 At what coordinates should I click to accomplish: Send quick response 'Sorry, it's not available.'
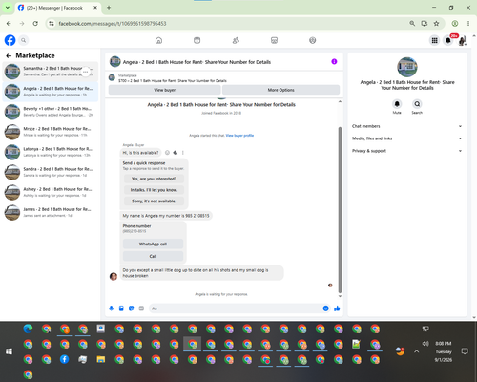154,202
